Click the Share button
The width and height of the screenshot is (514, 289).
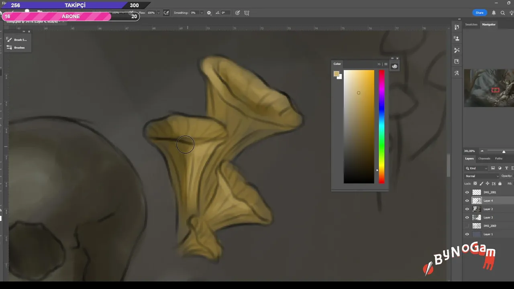point(479,13)
